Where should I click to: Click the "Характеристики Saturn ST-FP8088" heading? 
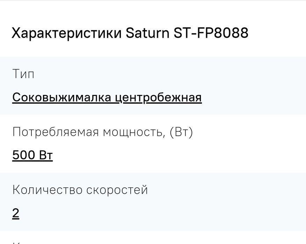click(130, 33)
